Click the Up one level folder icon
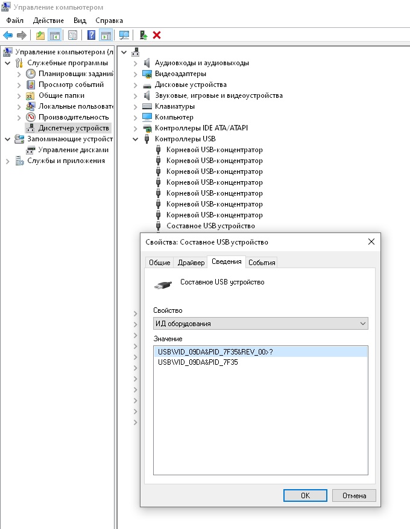This screenshot has width=410, height=529. [40, 35]
